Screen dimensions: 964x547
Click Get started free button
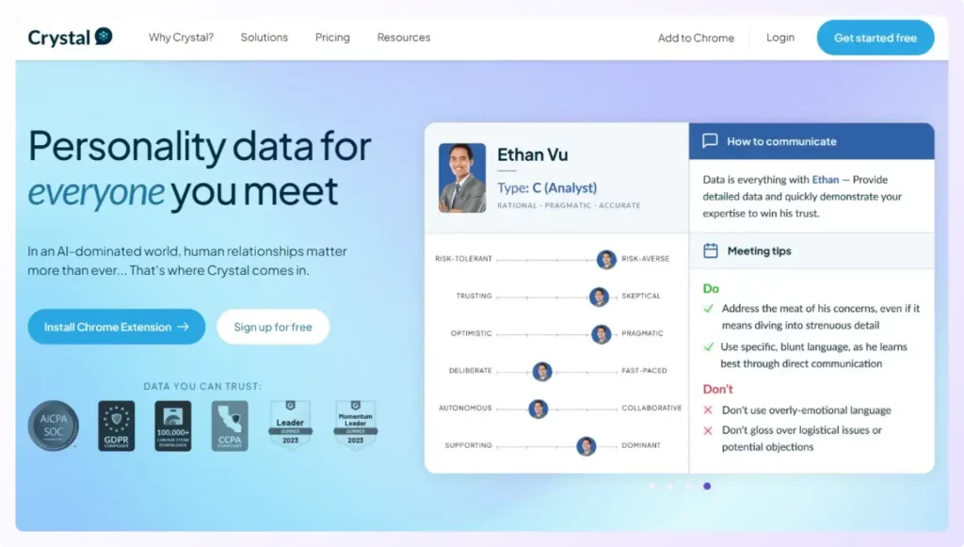(876, 38)
